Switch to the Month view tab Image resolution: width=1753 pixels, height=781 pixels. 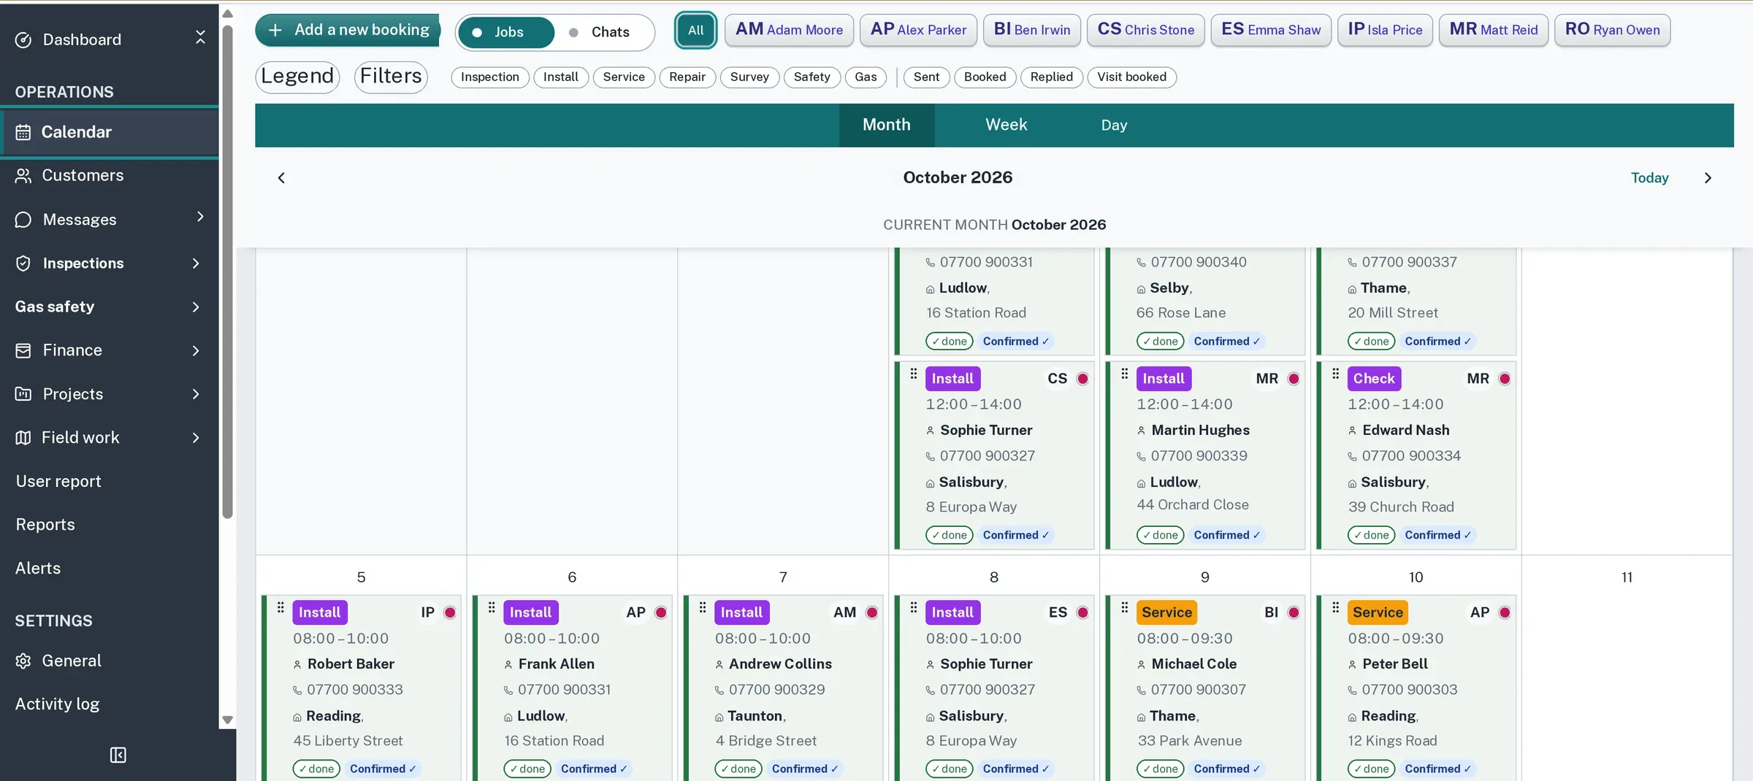[886, 125]
